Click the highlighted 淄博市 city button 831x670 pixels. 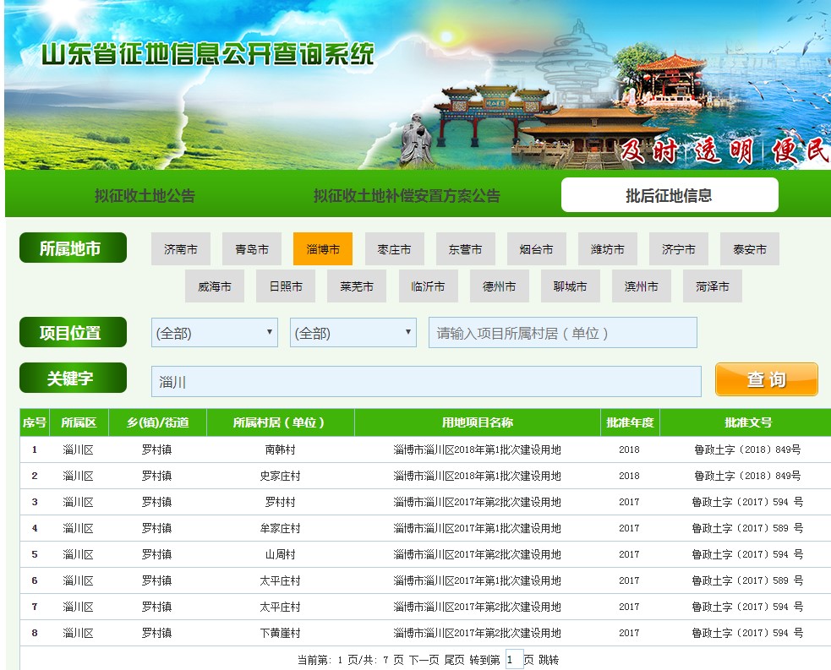click(323, 249)
